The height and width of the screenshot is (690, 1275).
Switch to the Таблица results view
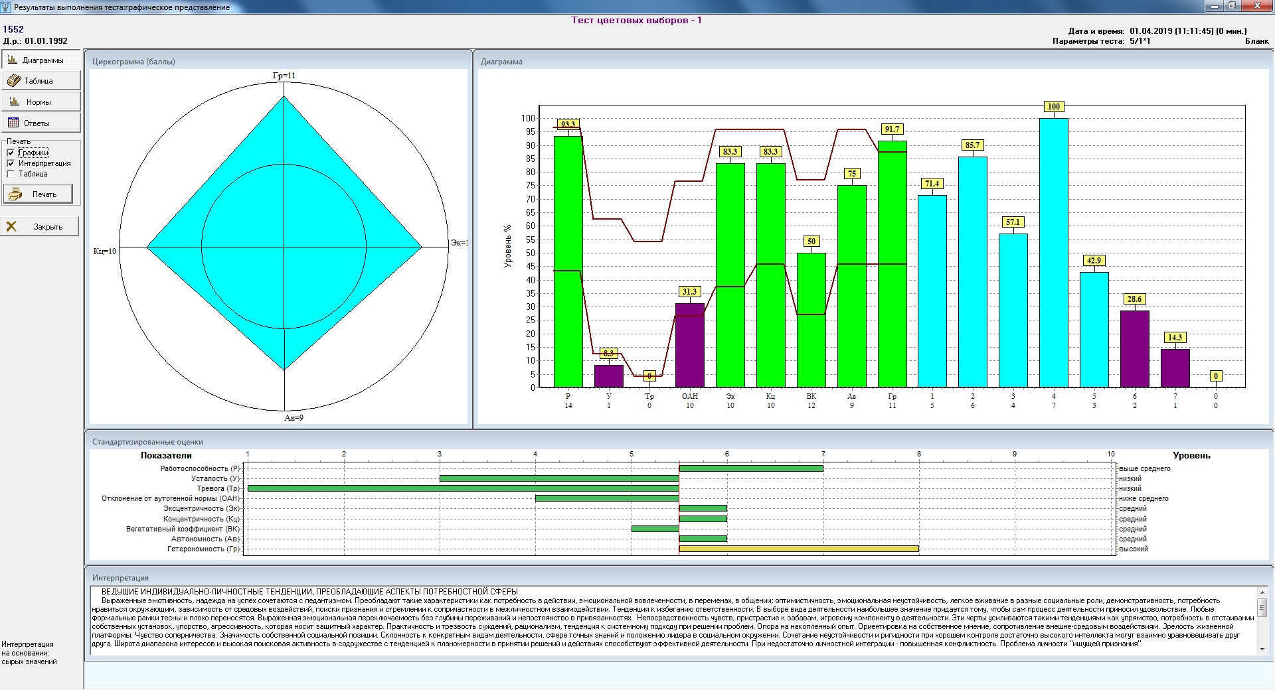(x=41, y=81)
